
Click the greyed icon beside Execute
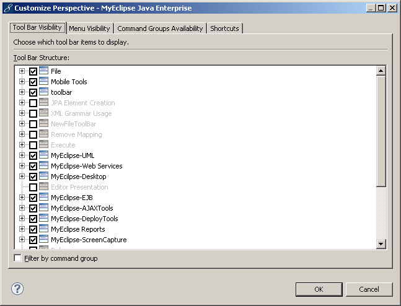point(44,144)
